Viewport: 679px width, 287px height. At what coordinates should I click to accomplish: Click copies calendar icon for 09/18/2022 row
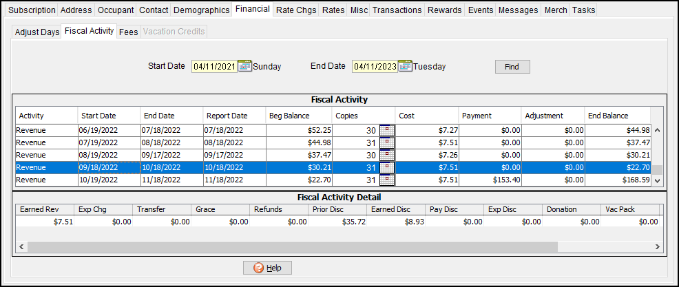387,168
